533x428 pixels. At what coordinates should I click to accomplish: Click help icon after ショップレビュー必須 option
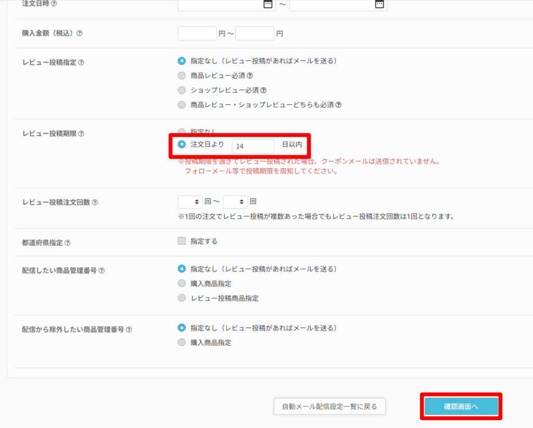tap(263, 90)
